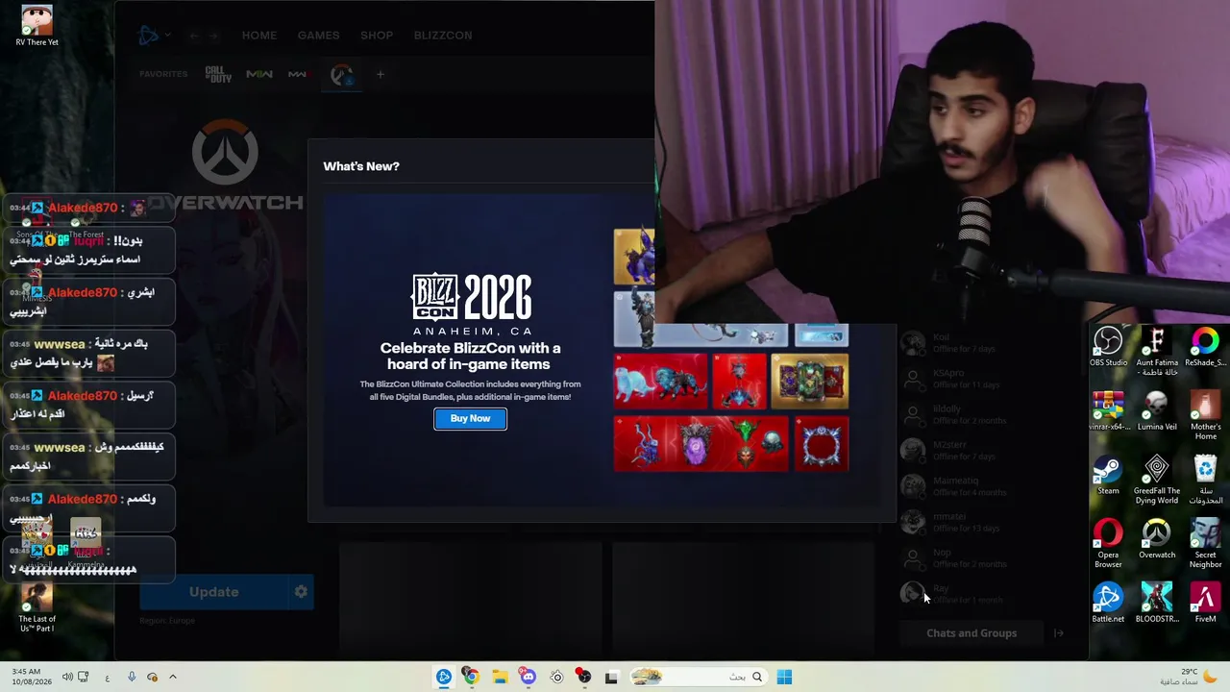The image size is (1230, 692).
Task: Open the volume control in system tray
Action: coord(67,678)
